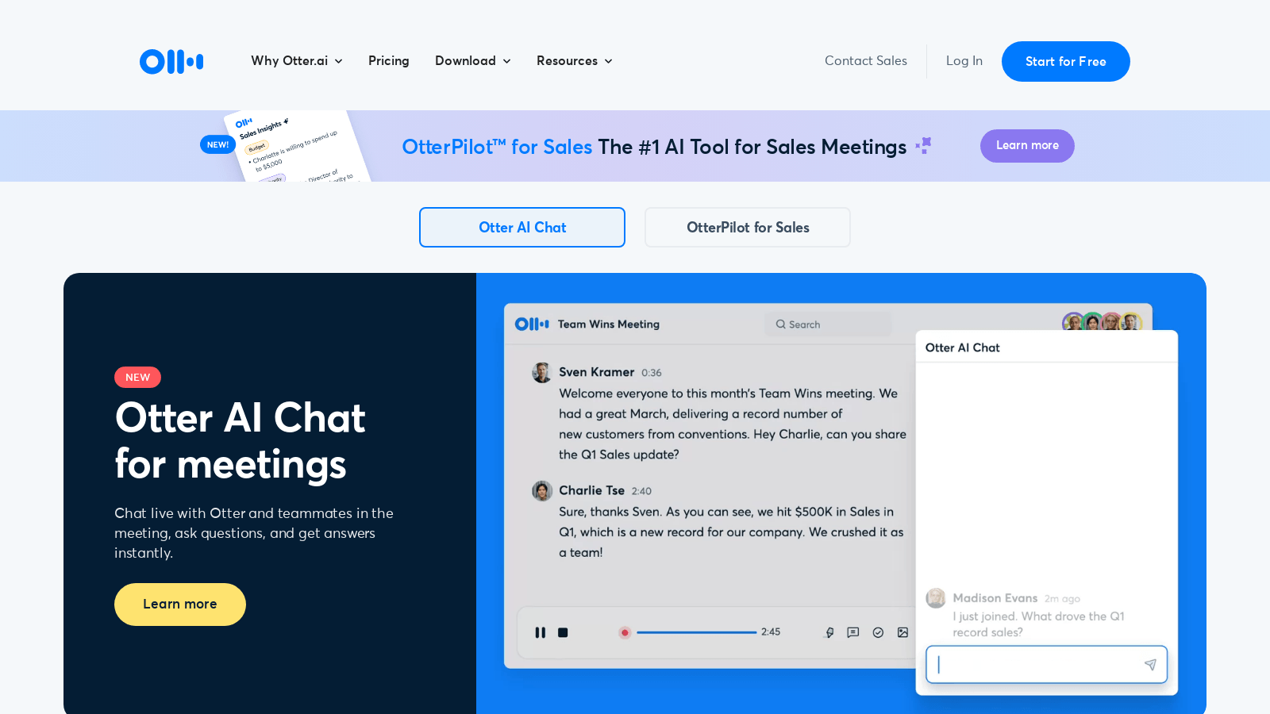Click the Team Wins Meeting title
The image size is (1270, 714).
tap(609, 324)
